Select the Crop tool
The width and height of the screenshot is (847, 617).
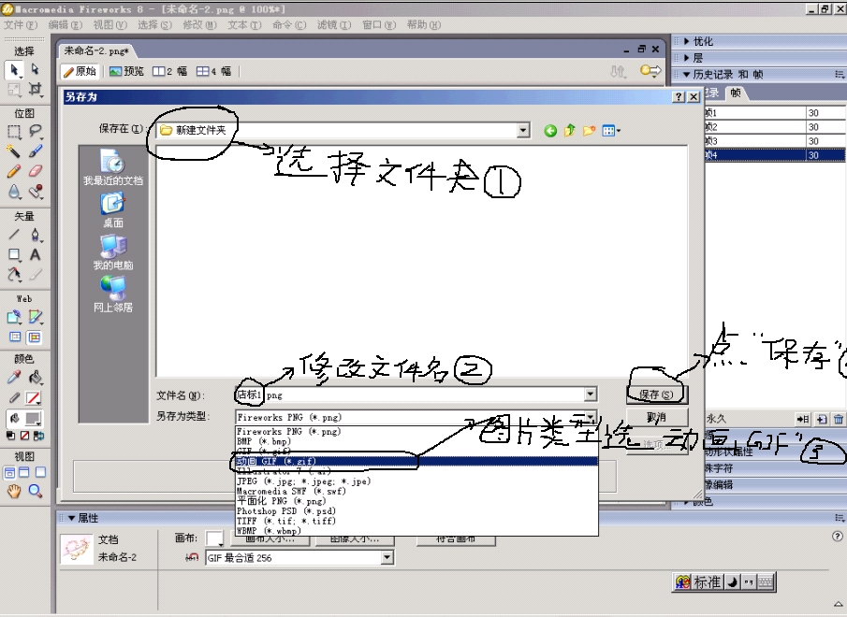36,89
